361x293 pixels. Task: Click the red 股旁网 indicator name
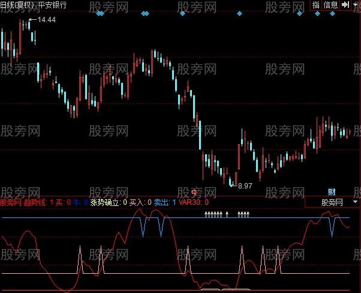click(12, 202)
